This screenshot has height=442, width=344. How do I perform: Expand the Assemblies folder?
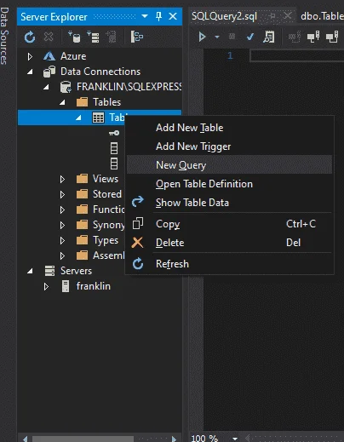pos(62,256)
